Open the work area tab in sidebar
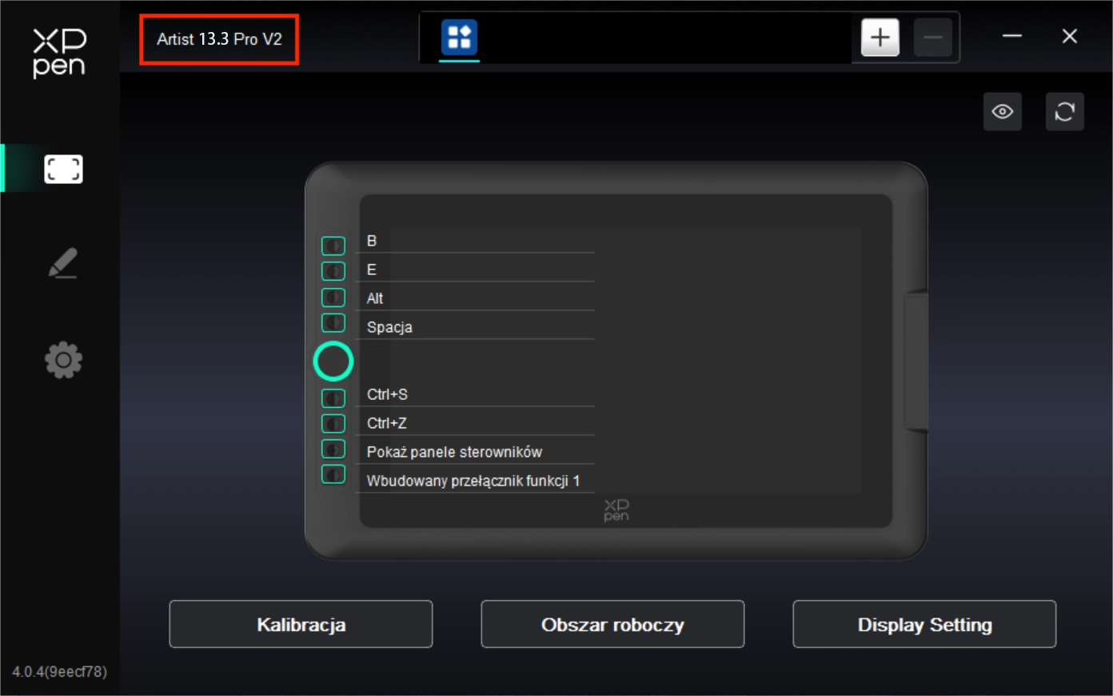This screenshot has width=1113, height=696. point(63,169)
